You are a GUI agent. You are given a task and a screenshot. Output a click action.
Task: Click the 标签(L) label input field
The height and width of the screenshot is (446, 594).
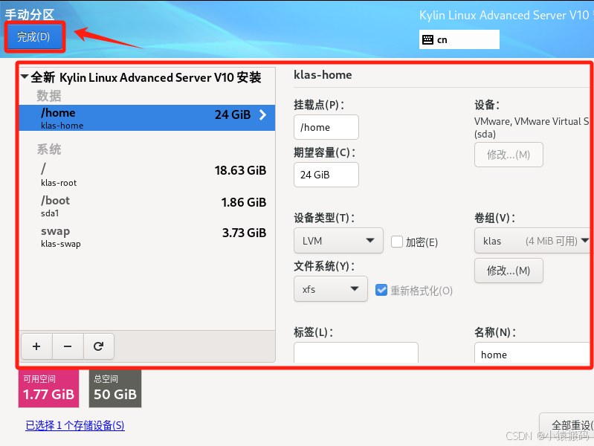click(355, 353)
